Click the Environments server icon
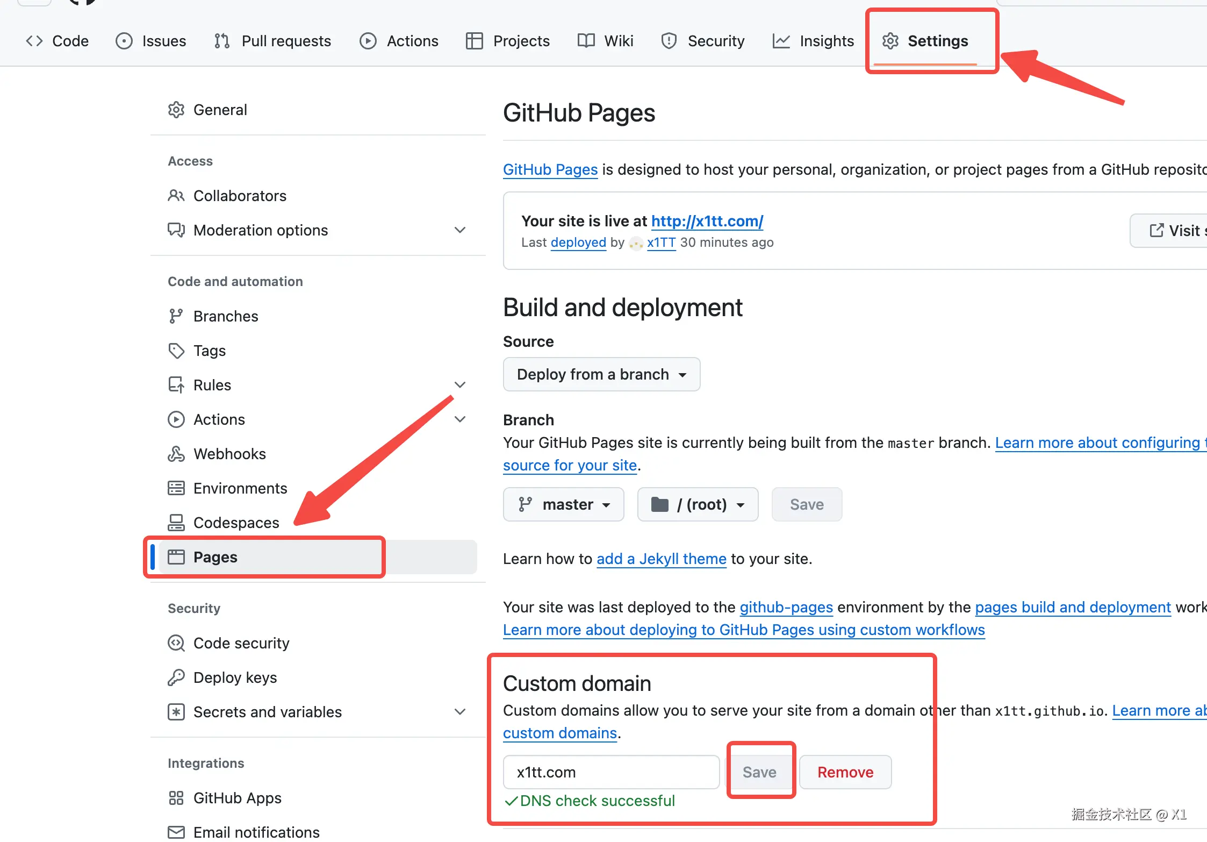The height and width of the screenshot is (842, 1207). [176, 488]
